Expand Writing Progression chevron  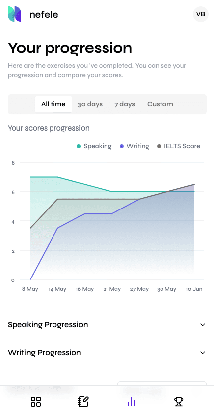pyautogui.click(x=203, y=353)
